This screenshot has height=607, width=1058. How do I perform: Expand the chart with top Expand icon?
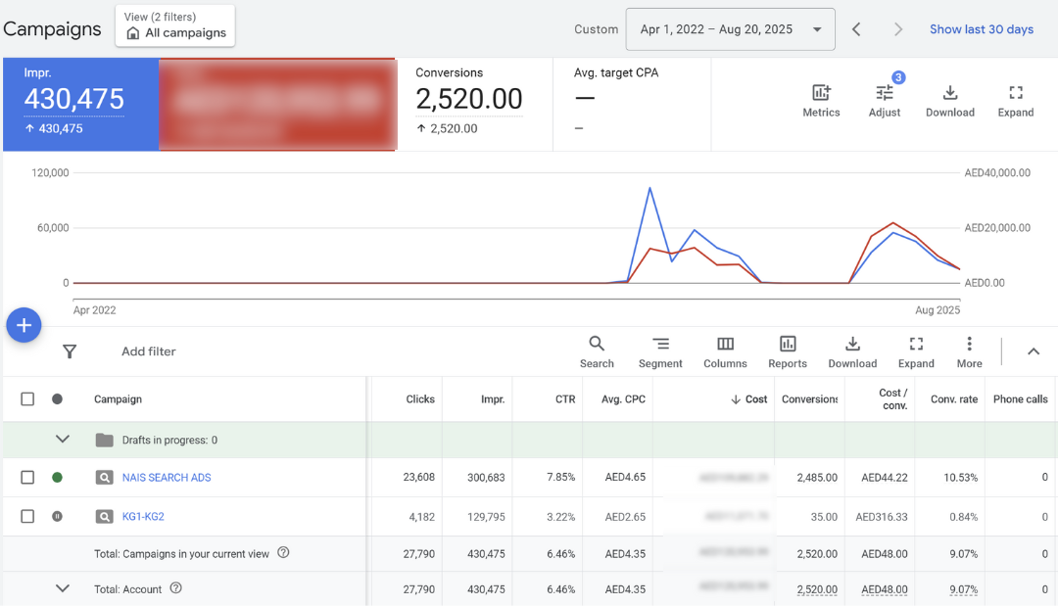[1015, 94]
